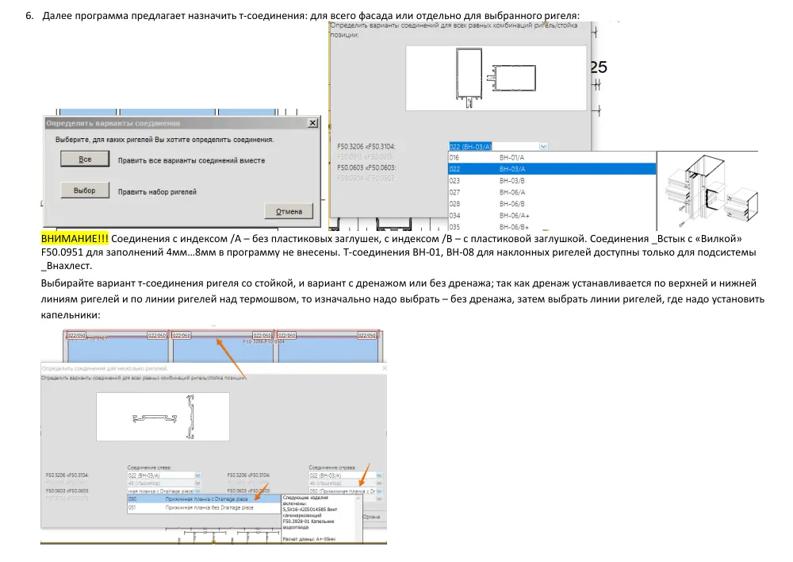Click the Отмена button
The width and height of the screenshot is (793, 562).
(x=289, y=212)
